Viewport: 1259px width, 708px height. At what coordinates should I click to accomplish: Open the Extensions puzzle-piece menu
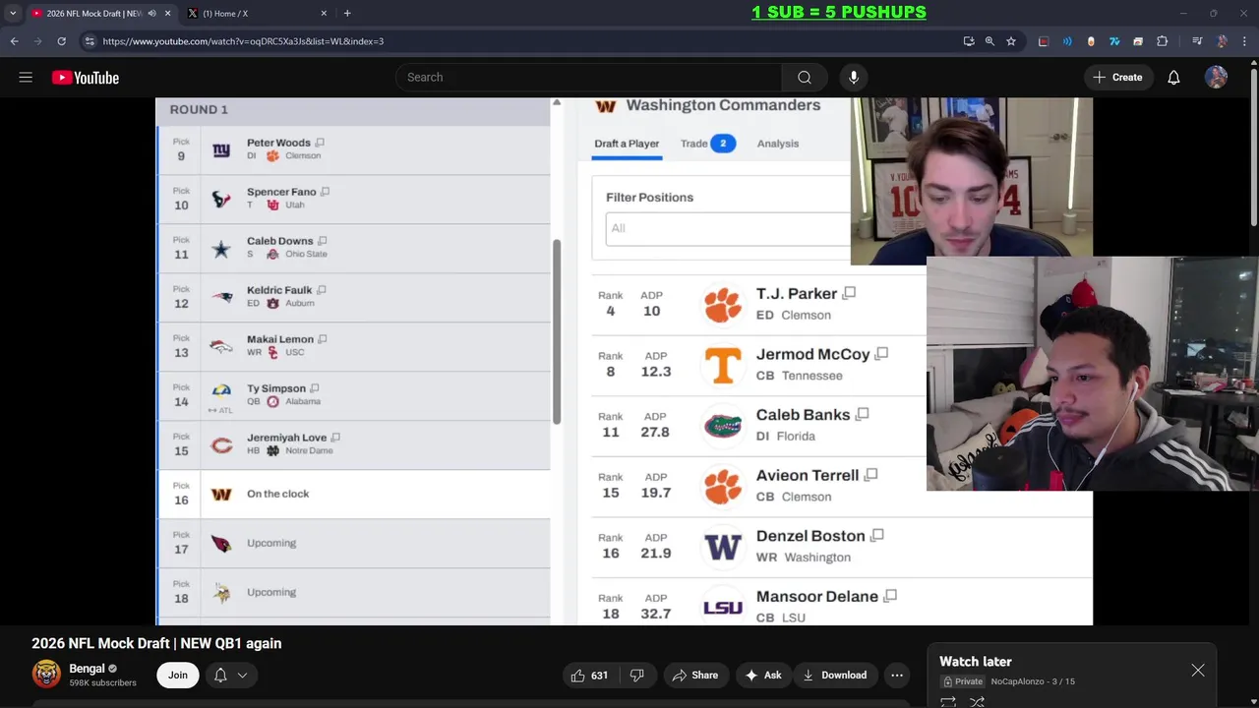tap(1163, 41)
